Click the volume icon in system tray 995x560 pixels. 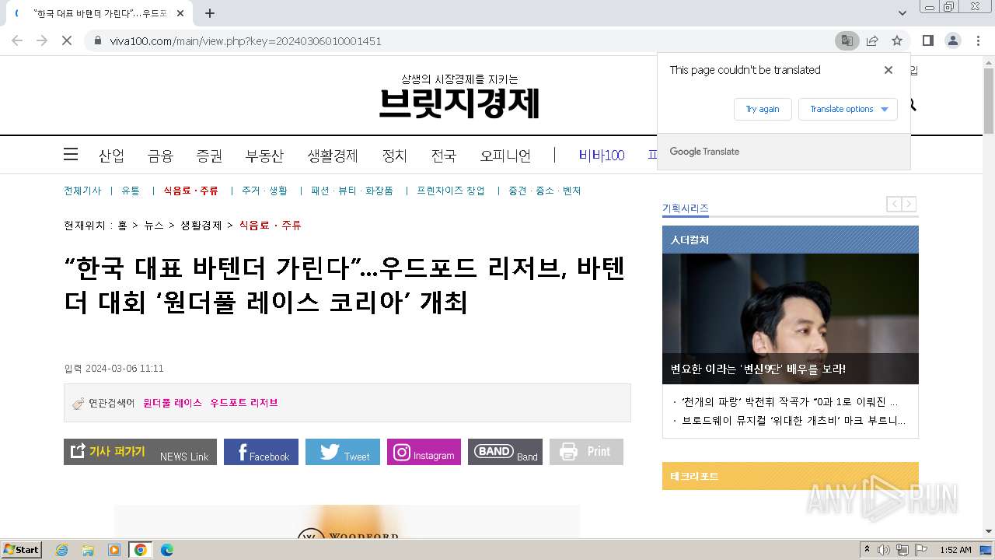[x=884, y=550]
